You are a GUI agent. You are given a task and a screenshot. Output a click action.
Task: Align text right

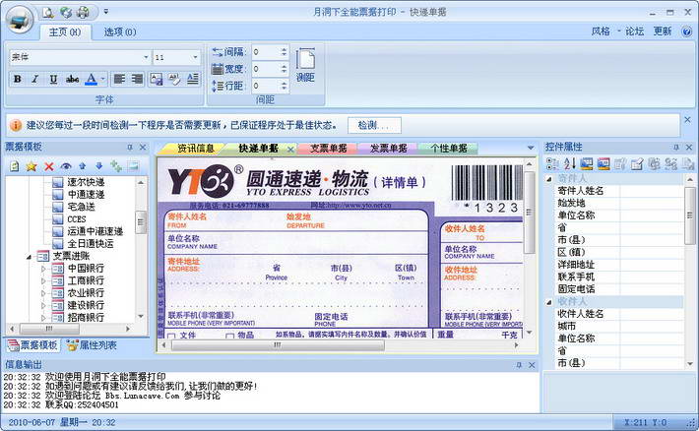[137, 80]
